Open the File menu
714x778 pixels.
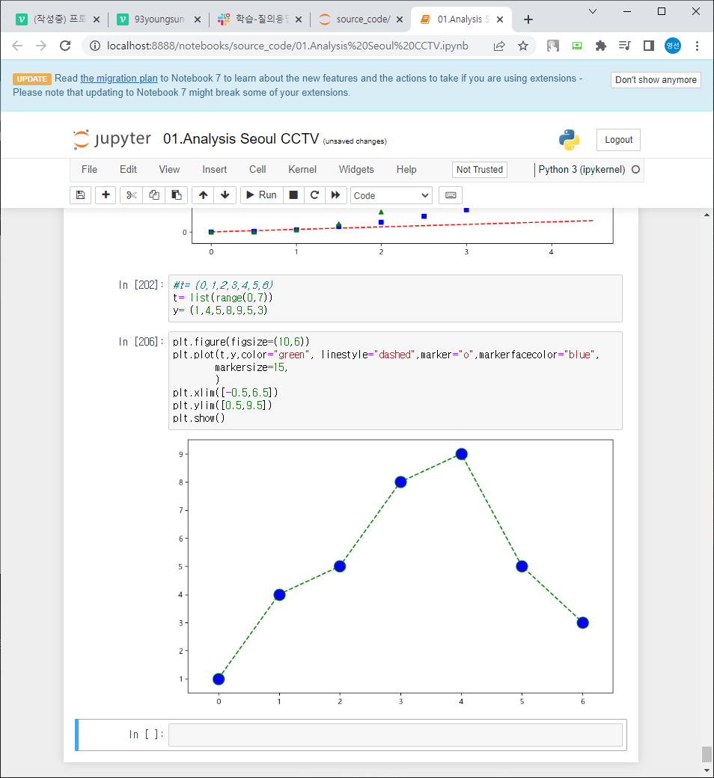point(89,170)
